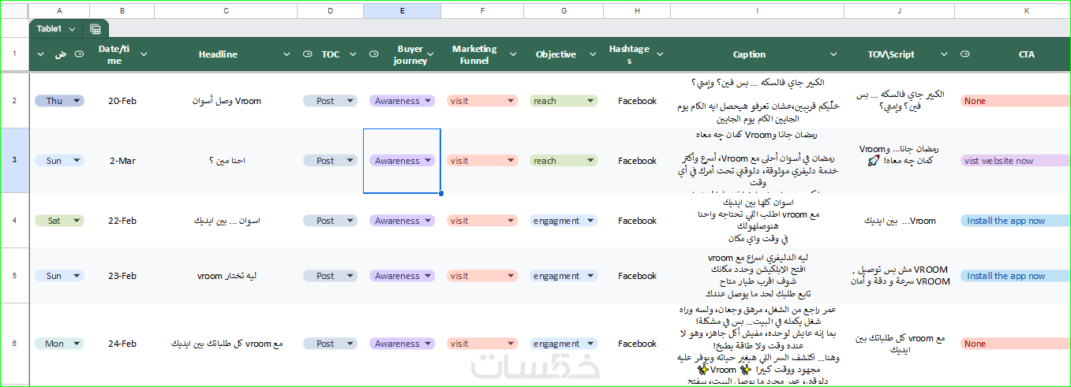The width and height of the screenshot is (1071, 387).
Task: Click the 'Vroom وصل أسوان' headline cell
Action: pos(227,101)
